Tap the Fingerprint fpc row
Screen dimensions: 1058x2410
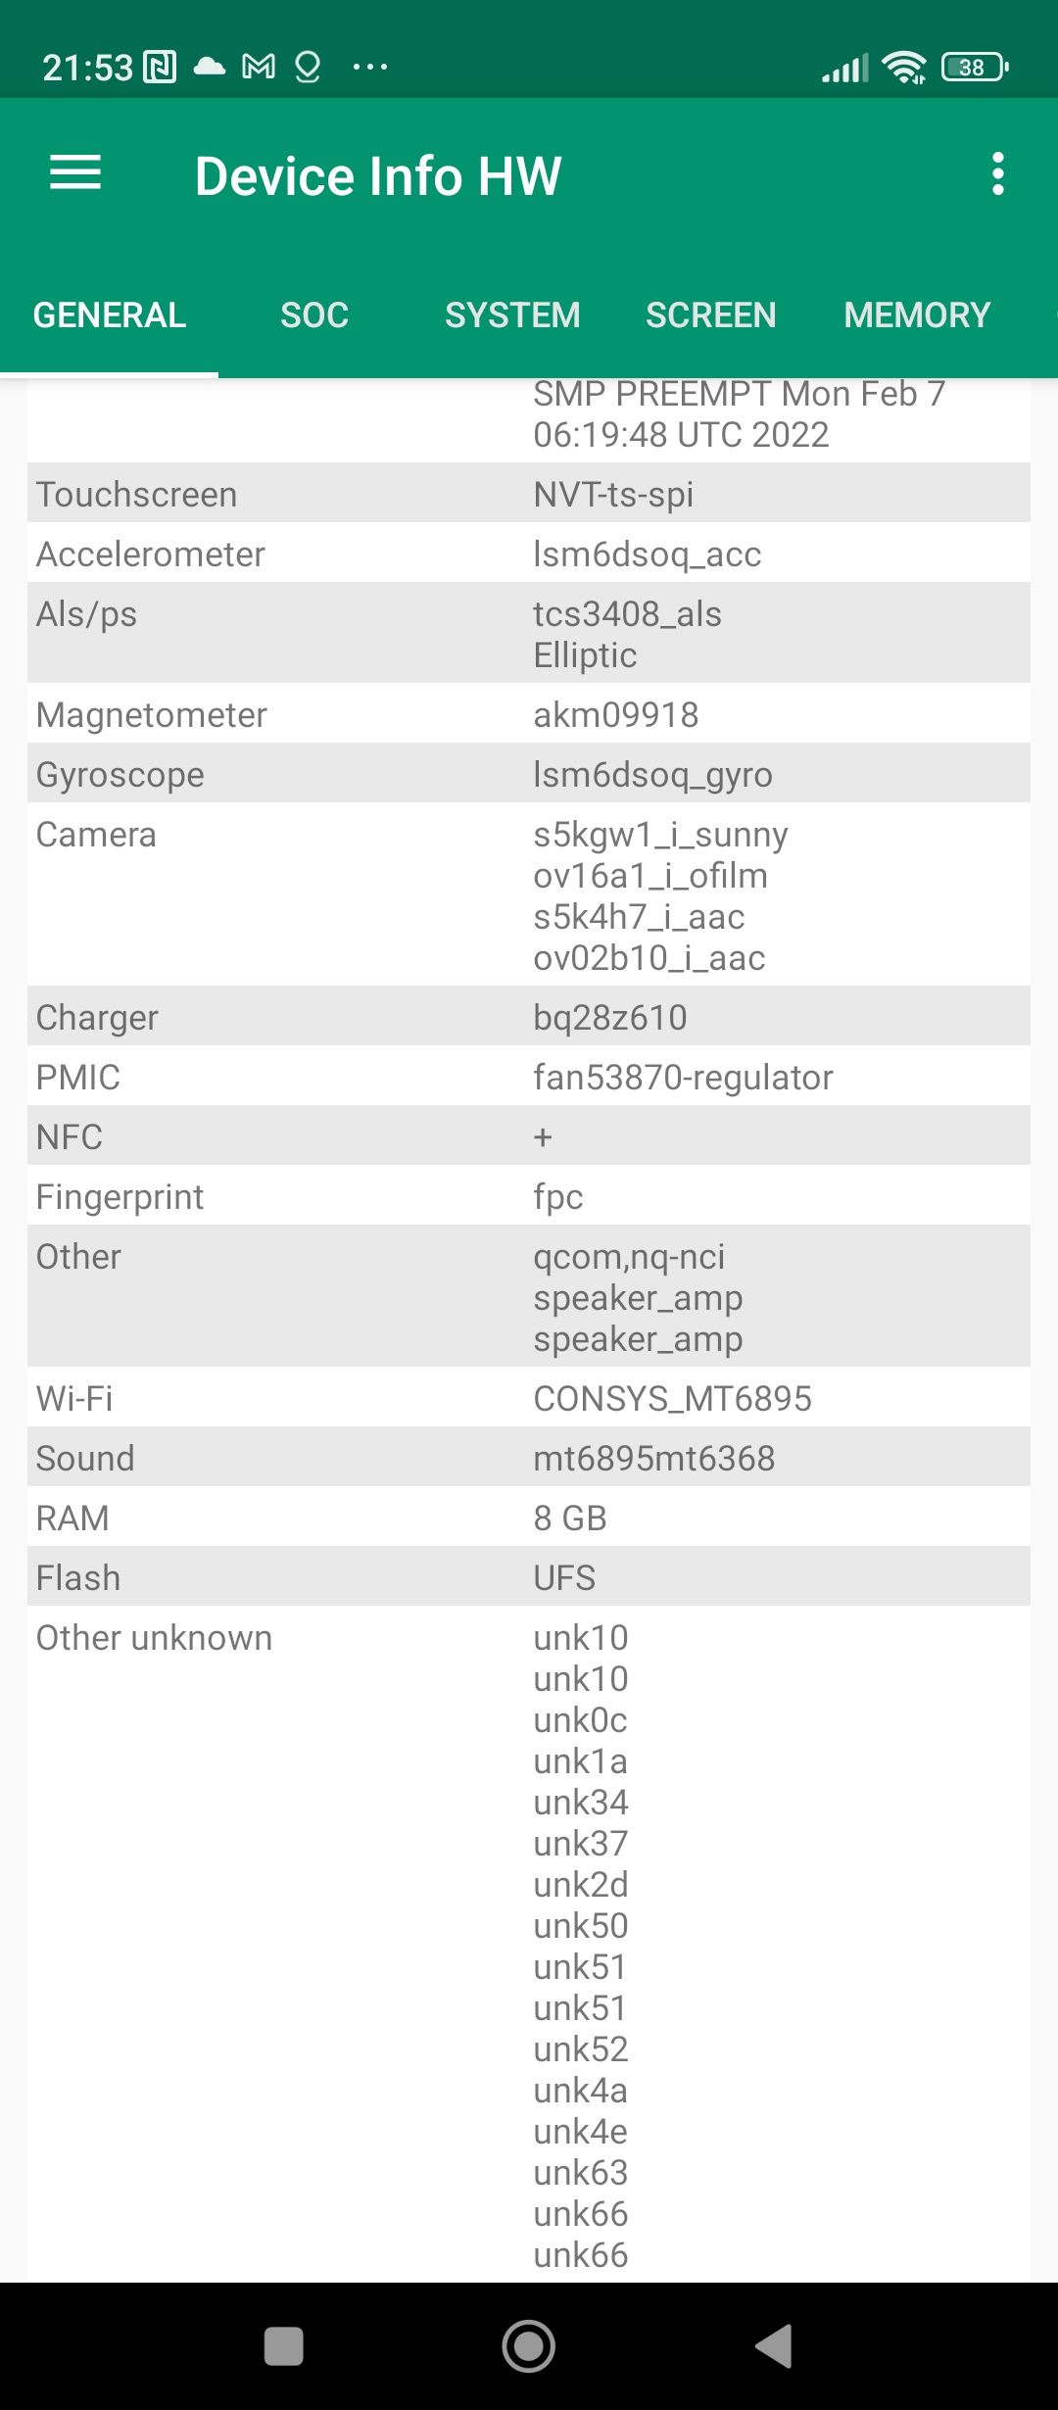[529, 1196]
